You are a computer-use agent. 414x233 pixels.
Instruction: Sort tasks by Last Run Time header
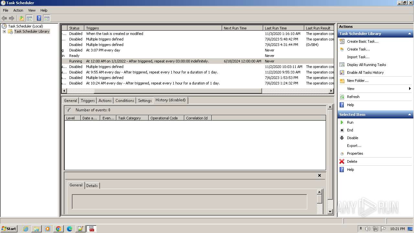tap(284, 28)
